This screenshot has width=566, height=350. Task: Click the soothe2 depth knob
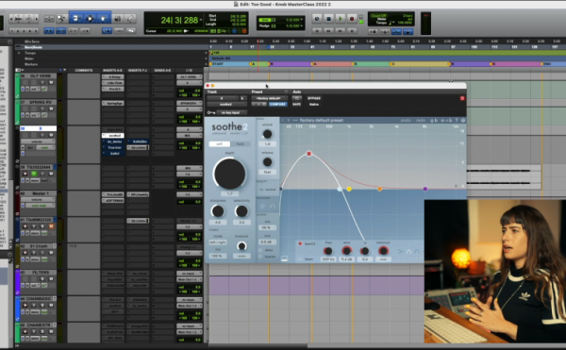coord(229,174)
